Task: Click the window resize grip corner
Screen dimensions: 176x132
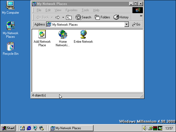Action: pyautogui.click(x=142, y=96)
